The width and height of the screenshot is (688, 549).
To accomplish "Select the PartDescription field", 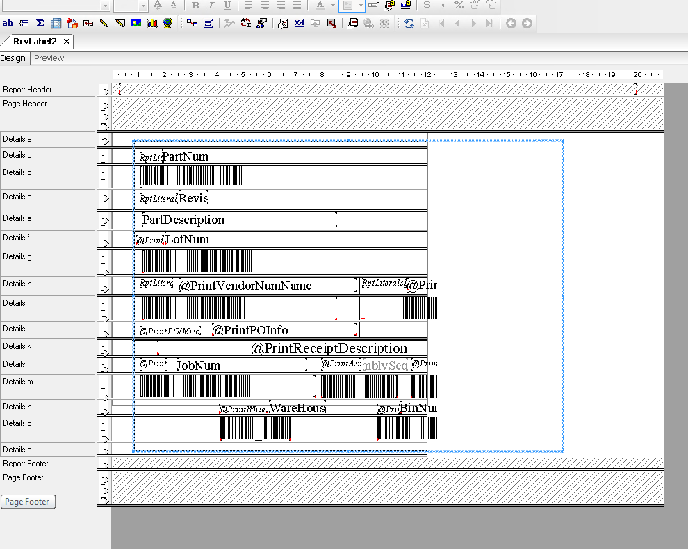I will 239,220.
